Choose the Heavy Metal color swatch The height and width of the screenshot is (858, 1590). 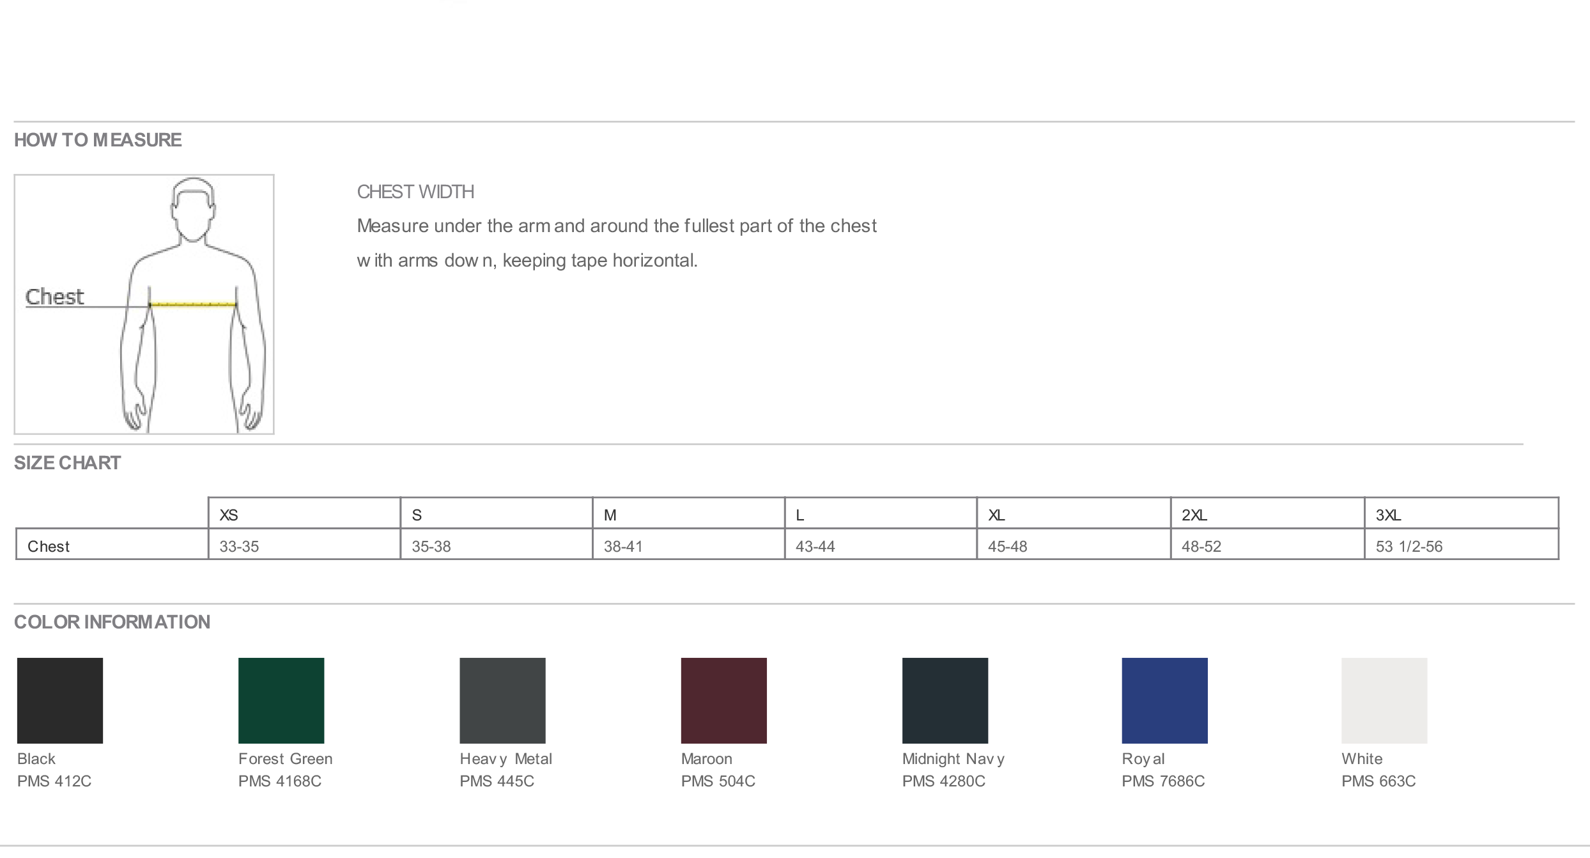point(502,700)
